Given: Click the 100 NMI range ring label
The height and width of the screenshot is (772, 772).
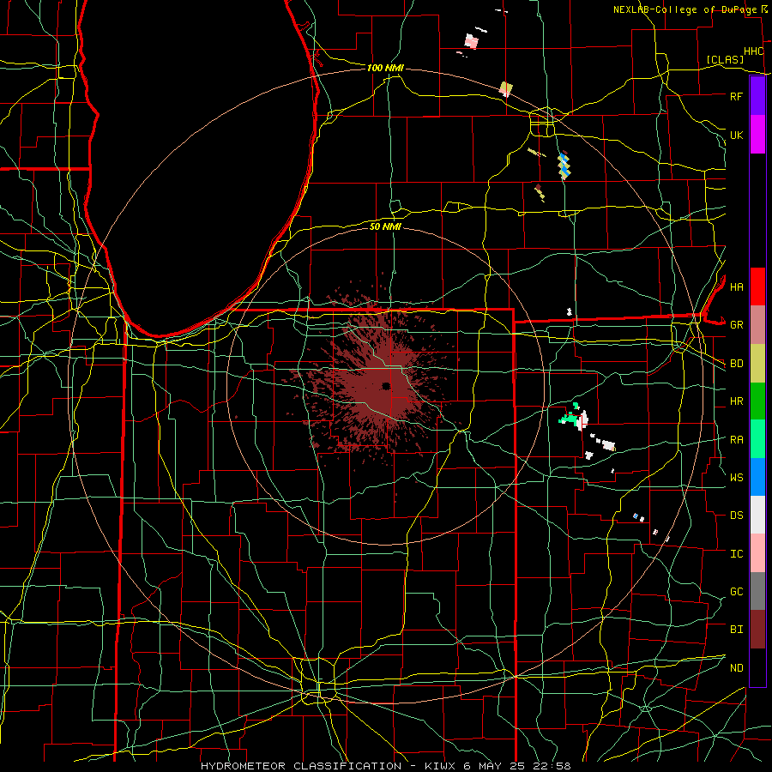Looking at the screenshot, I should pyautogui.click(x=385, y=68).
